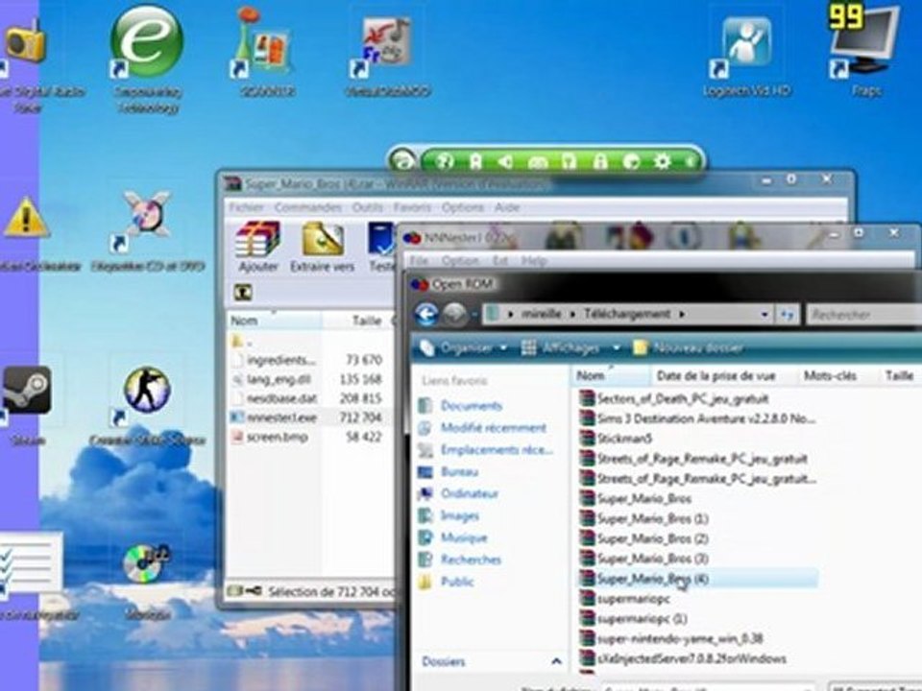The width and height of the screenshot is (922, 691).
Task: Open Aide menu in WinRAR
Action: pyautogui.click(x=507, y=207)
